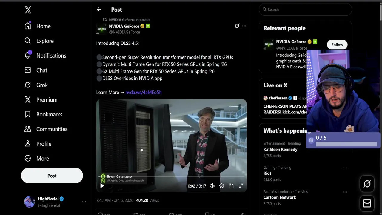This screenshot has height=215, width=382.
Task: Open Kathleen Kennedy trending topic
Action: 281,150
